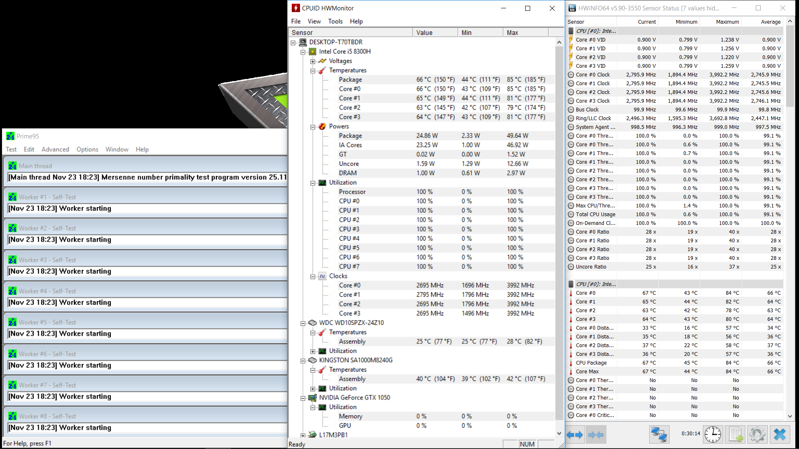This screenshot has width=799, height=449.
Task: Click the clock circle icon for Core #0 Clock
Action: pos(571,75)
